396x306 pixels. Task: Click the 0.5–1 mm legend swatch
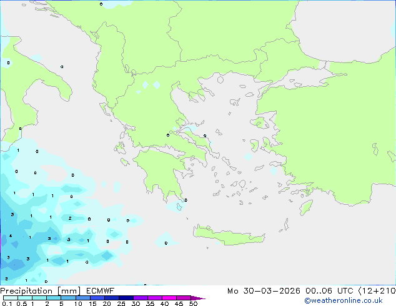click(25, 298)
